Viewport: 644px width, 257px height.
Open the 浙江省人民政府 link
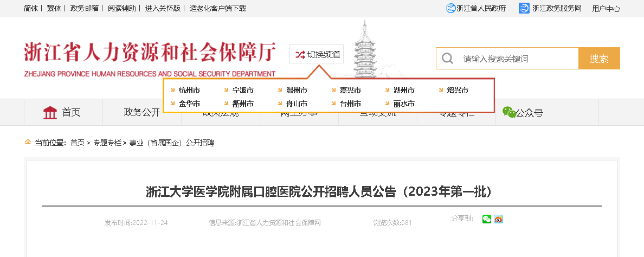click(481, 8)
